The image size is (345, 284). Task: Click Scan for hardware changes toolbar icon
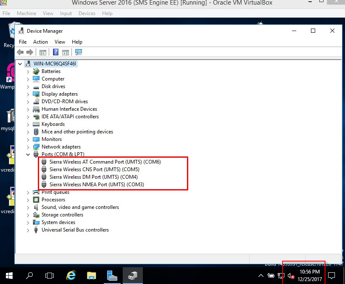[79, 52]
